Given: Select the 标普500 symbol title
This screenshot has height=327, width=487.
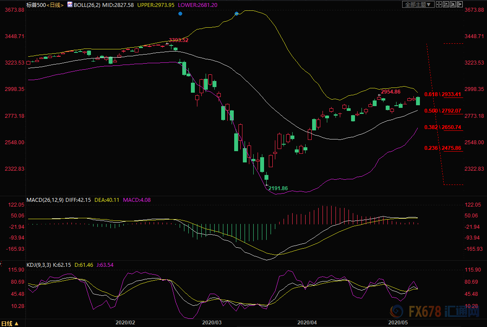Looking at the screenshot, I should point(35,5).
